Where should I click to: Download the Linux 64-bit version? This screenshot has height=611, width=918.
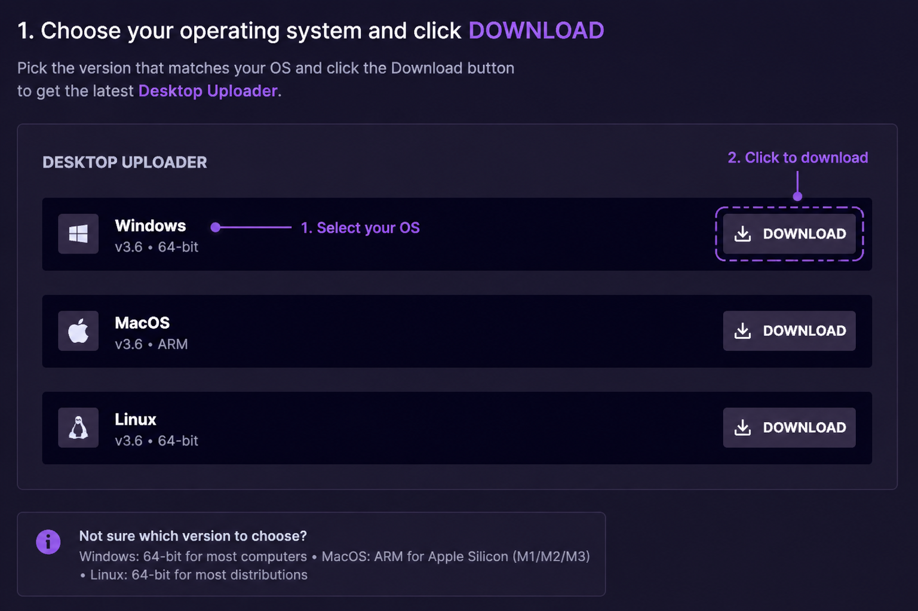coord(789,428)
